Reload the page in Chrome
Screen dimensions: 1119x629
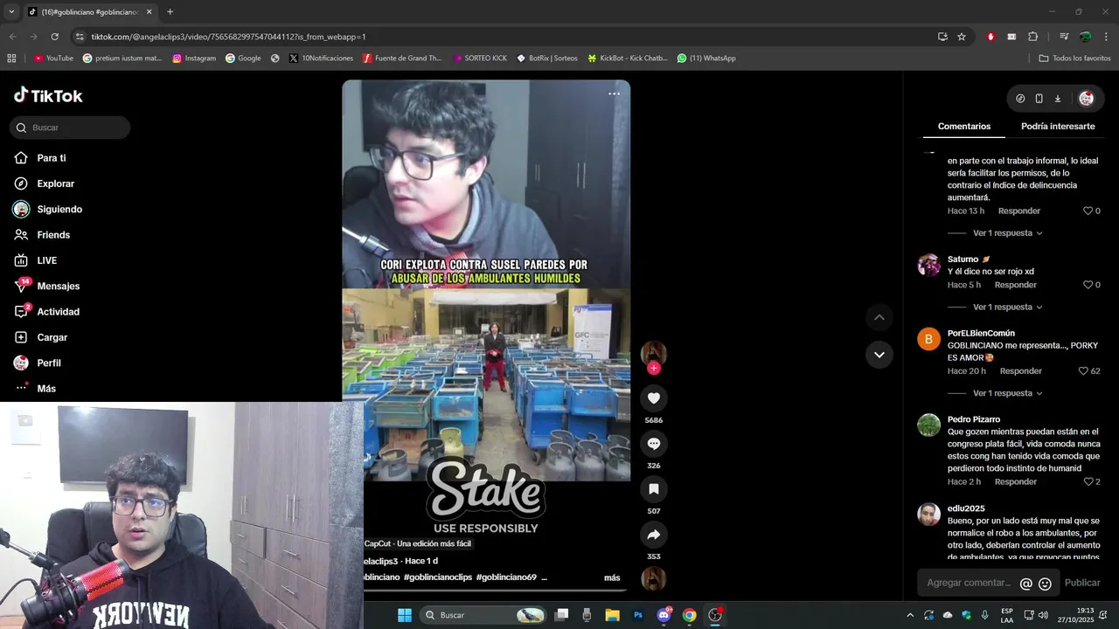point(54,37)
